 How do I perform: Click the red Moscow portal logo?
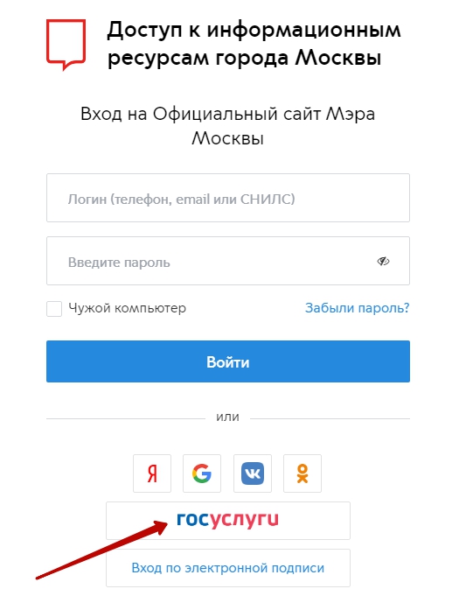[x=66, y=45]
